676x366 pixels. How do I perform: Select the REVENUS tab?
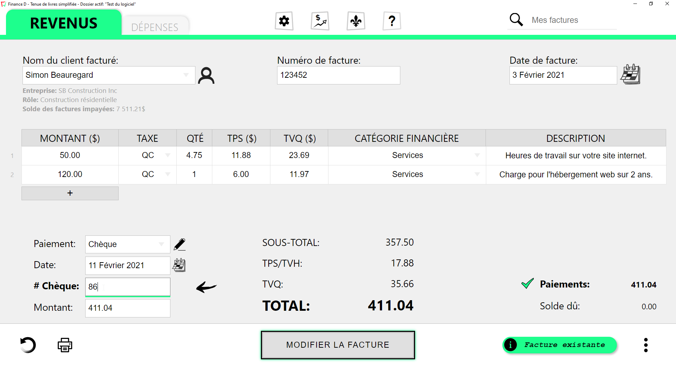[64, 23]
